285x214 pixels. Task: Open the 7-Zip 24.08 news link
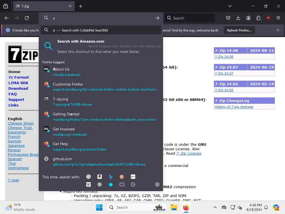click(x=224, y=57)
